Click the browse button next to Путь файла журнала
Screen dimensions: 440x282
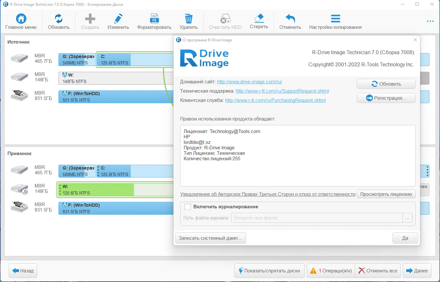(407, 218)
